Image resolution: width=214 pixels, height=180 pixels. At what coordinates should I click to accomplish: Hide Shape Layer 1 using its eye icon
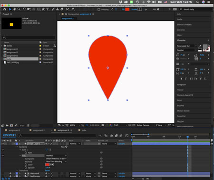(2, 144)
